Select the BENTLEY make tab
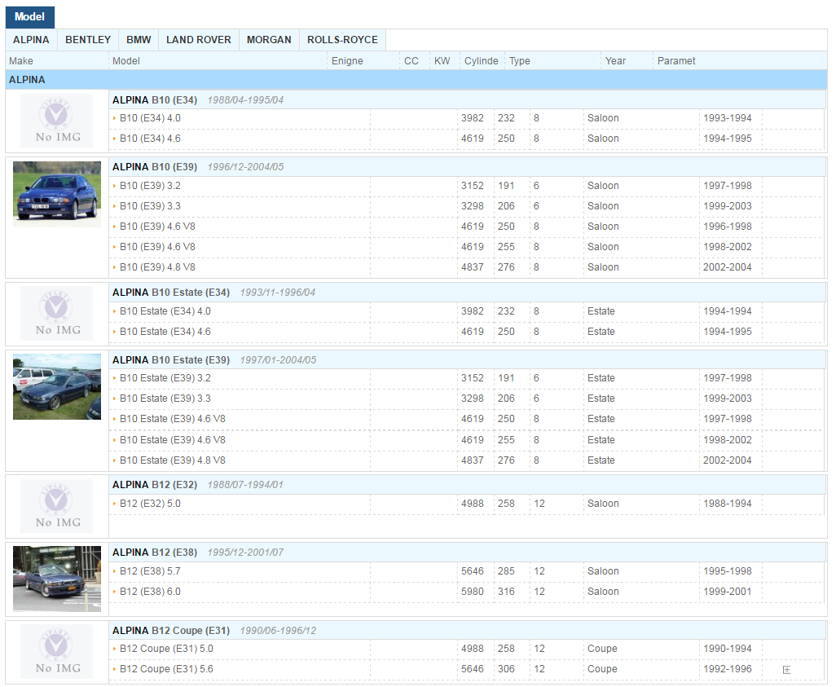 [x=88, y=40]
